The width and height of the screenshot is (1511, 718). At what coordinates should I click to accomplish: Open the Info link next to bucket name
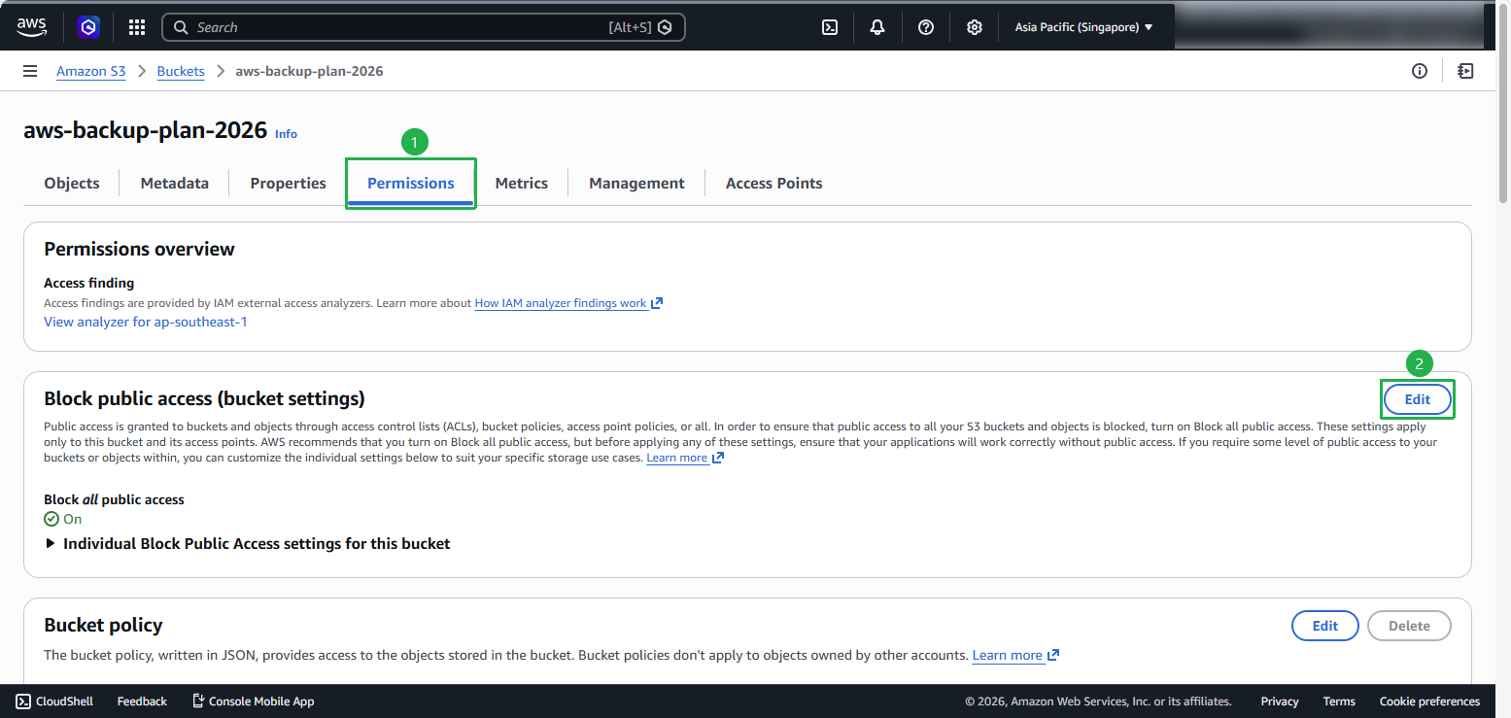(x=286, y=134)
